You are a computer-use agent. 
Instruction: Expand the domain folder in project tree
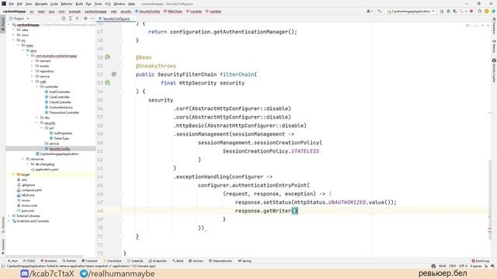(32, 60)
